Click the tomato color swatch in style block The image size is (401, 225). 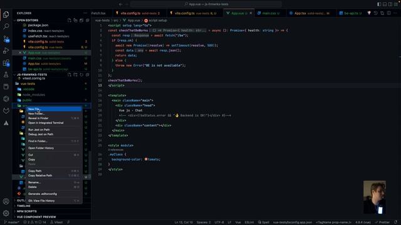coord(146,159)
